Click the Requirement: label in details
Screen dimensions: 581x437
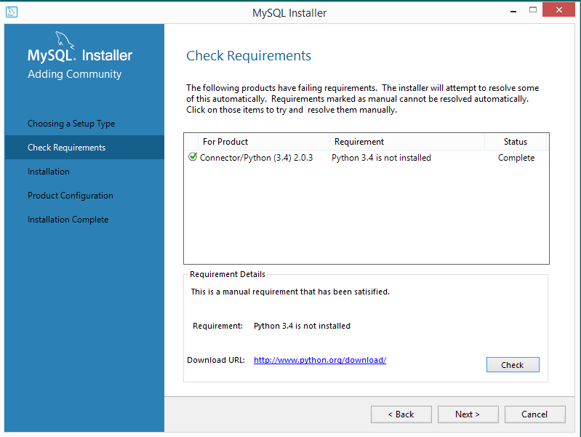click(217, 326)
